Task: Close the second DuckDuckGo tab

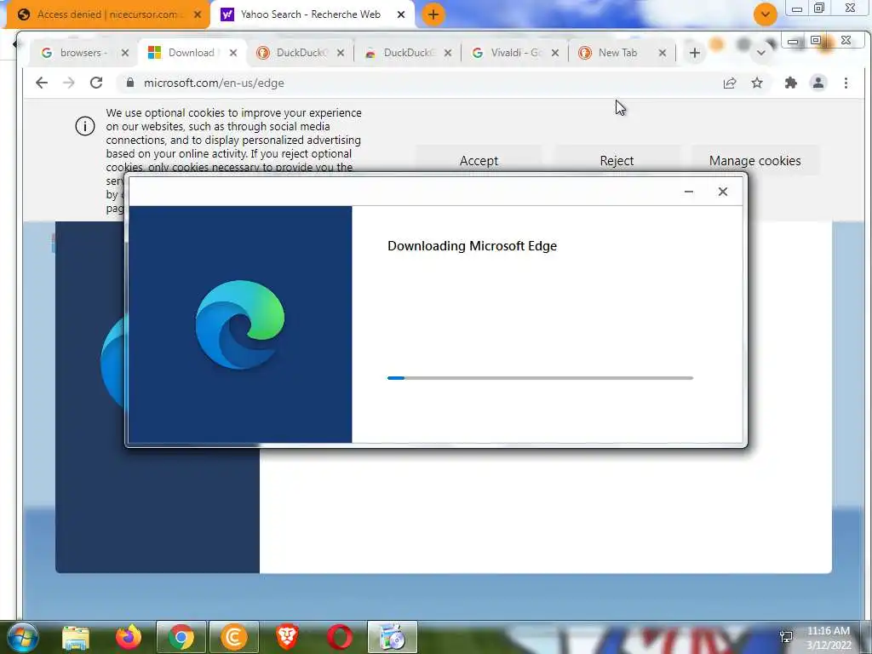Action: (x=448, y=53)
